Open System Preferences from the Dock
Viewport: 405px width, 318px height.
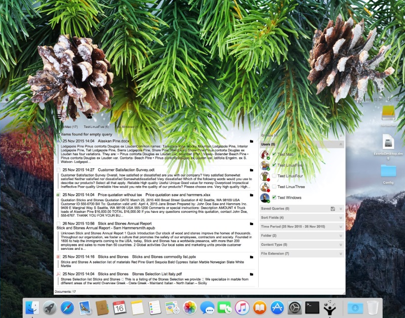295,308
